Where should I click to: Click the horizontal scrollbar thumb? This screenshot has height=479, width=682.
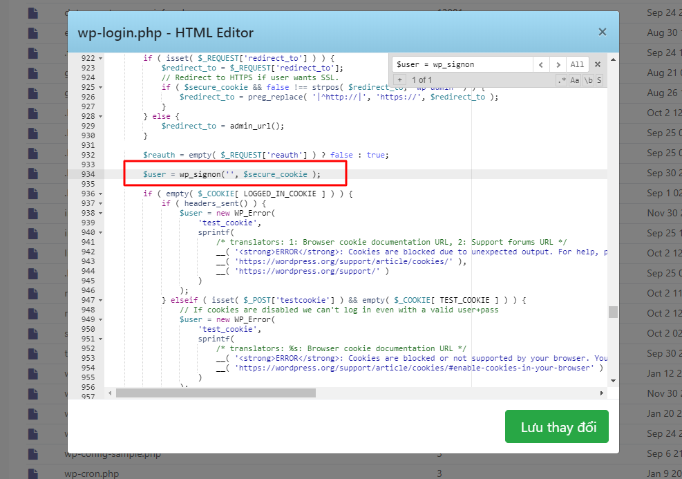coord(216,393)
